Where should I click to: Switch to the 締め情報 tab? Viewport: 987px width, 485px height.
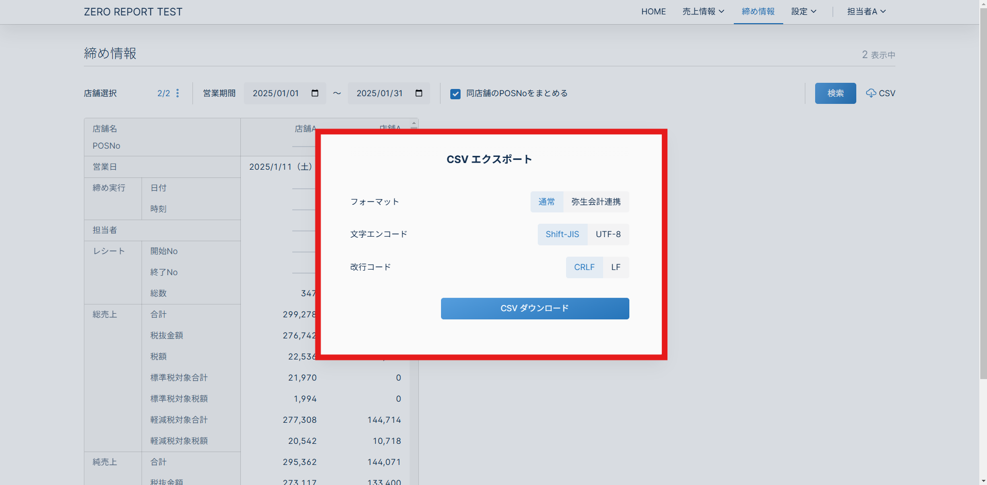click(x=758, y=12)
